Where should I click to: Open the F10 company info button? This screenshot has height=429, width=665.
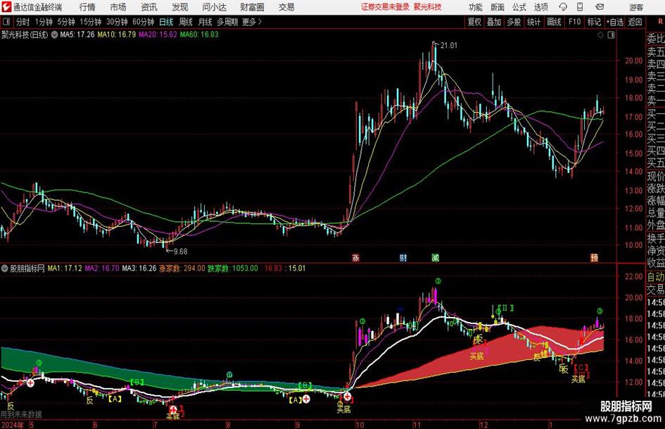(x=574, y=22)
